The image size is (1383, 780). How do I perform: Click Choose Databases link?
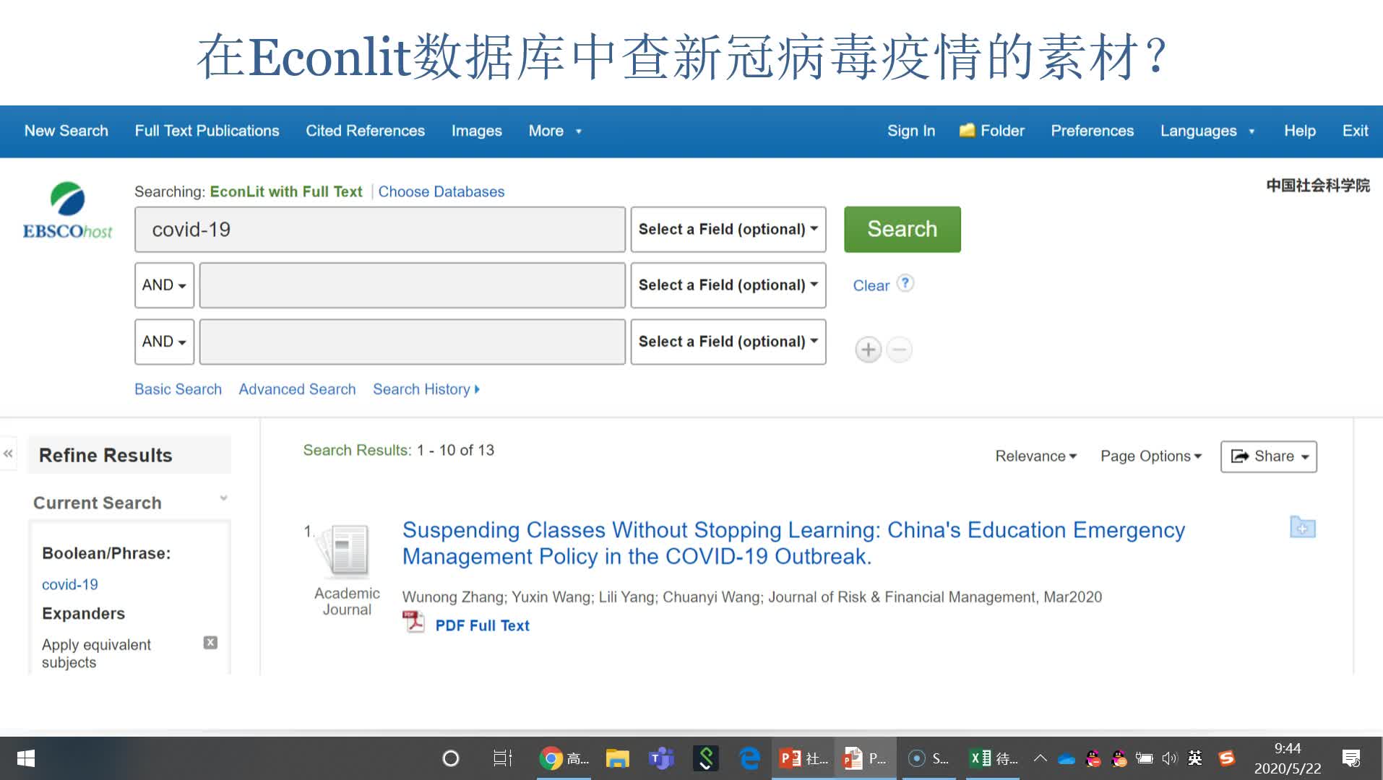[441, 191]
